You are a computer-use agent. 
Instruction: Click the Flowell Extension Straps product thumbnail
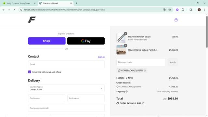[x=121, y=38]
